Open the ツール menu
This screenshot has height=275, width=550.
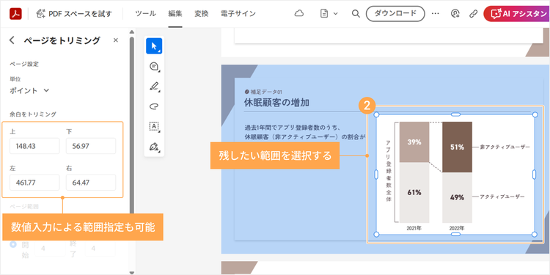coord(146,14)
